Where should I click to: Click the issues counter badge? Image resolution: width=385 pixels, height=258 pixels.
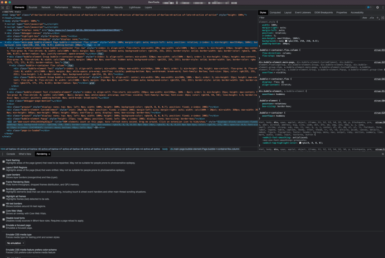point(368,7)
